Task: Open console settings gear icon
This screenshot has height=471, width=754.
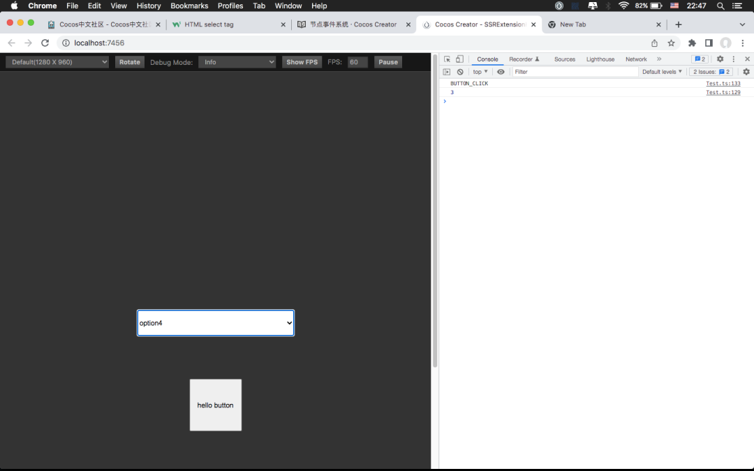Action: coord(746,72)
